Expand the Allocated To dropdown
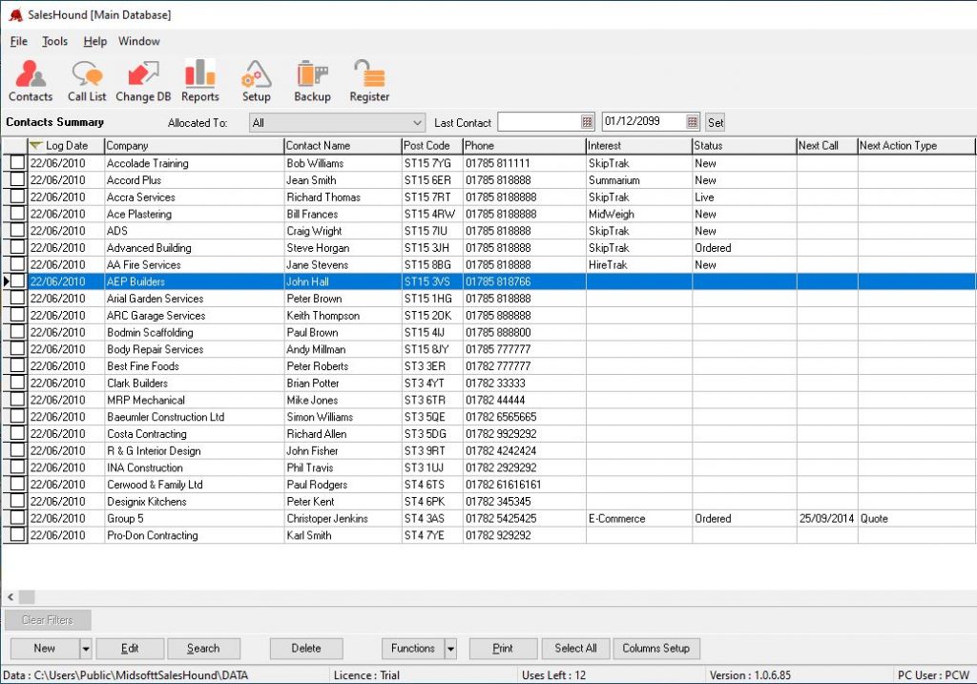977x684 pixels. tap(418, 123)
